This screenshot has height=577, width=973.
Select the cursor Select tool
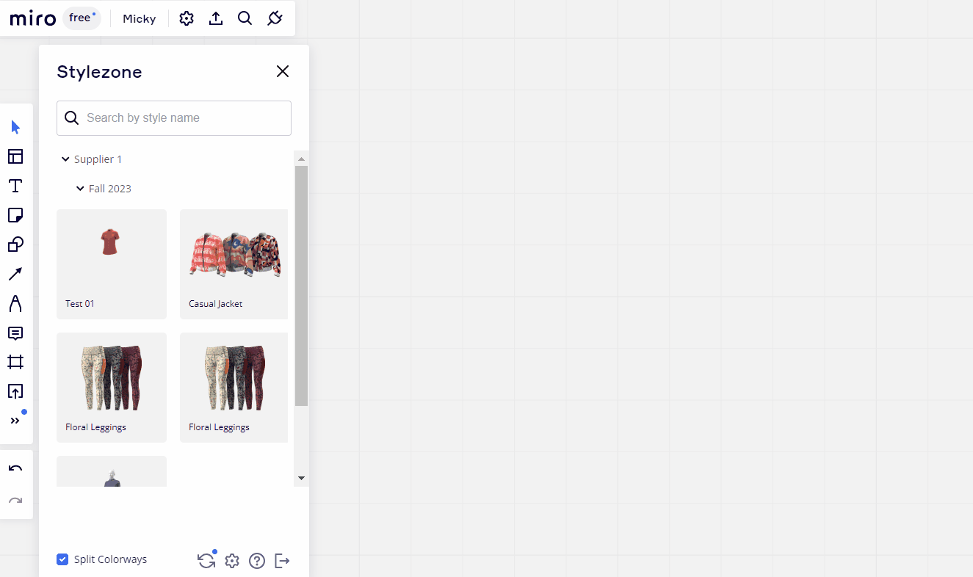[15, 127]
